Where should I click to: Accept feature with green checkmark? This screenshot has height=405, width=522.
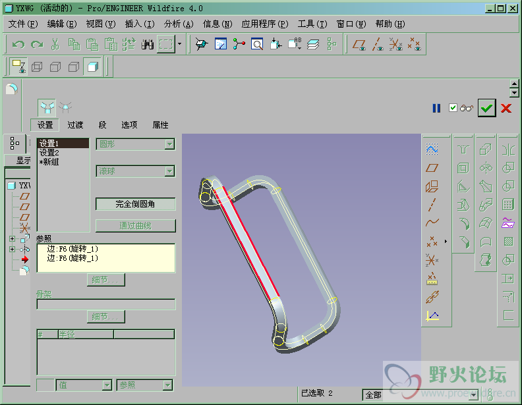486,108
